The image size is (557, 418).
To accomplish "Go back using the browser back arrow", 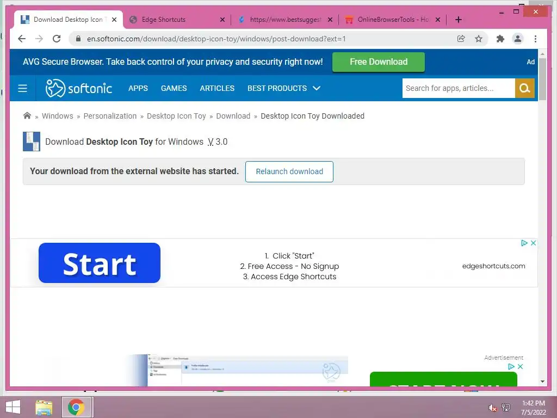I will [x=22, y=39].
